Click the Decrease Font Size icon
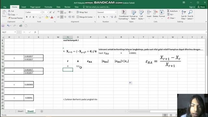208x117 pixels. coord(54,12)
